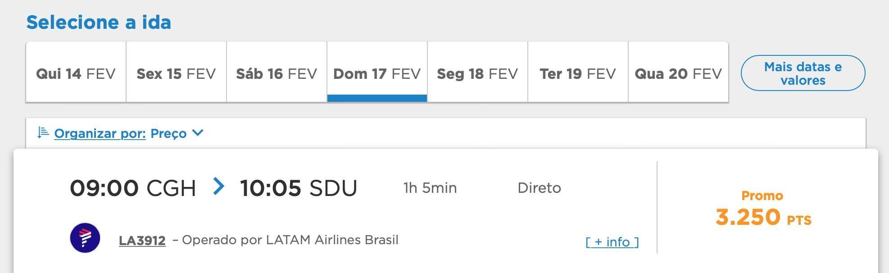Viewport: 889px width, 273px height.
Task: Click the sort order icon beside Organizar por
Action: point(43,132)
